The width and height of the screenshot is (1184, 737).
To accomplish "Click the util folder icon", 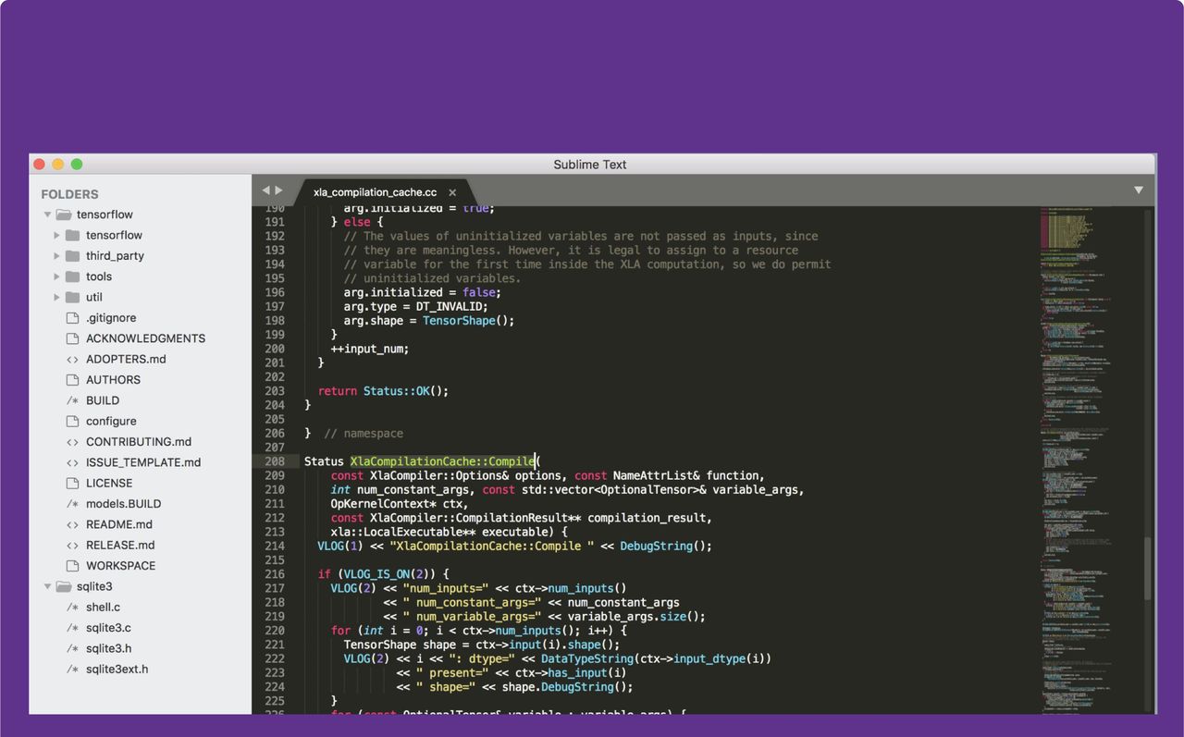I will pyautogui.click(x=72, y=297).
